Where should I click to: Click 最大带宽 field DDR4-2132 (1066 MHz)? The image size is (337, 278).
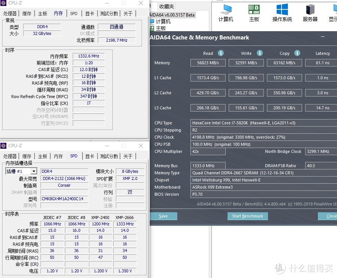(64, 178)
